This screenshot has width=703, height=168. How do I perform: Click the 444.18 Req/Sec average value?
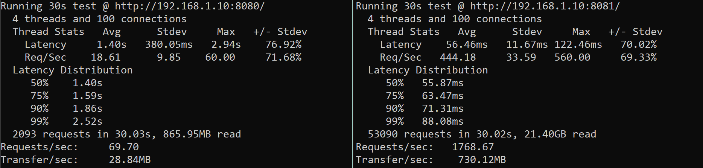pyautogui.click(x=458, y=58)
